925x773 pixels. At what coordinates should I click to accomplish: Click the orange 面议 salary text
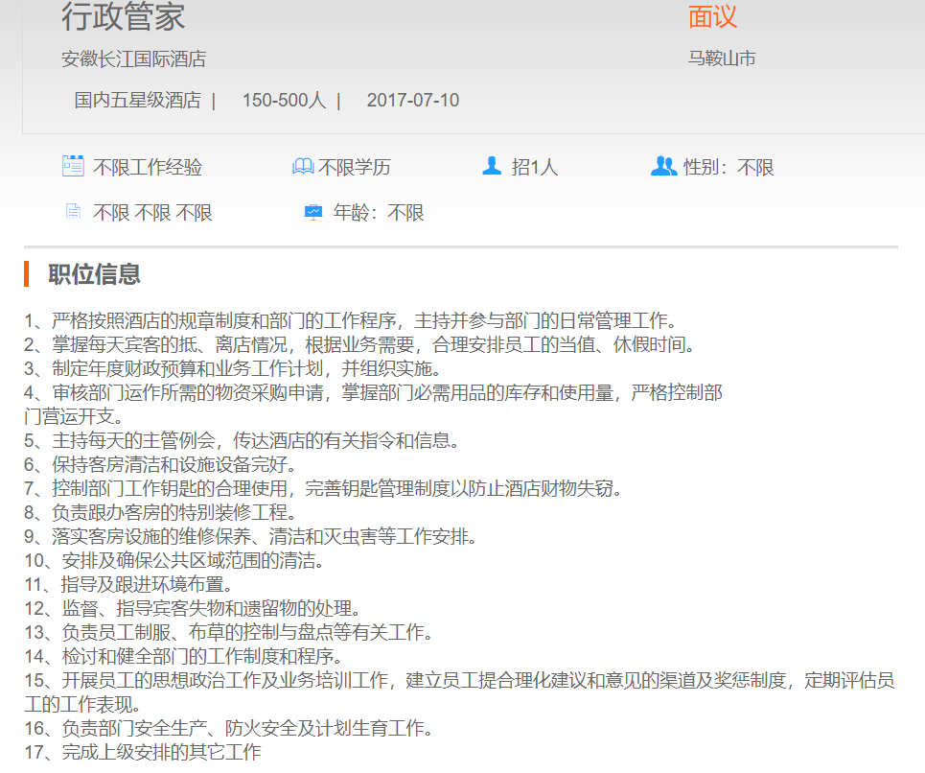point(712,16)
